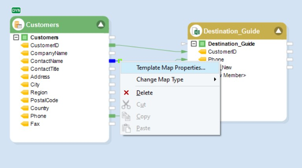
Task: Collapse the Customers tree root node
Action: (16, 37)
